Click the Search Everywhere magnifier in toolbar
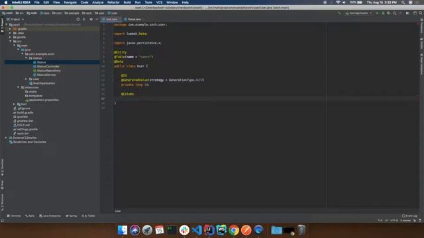This screenshot has height=238, width=424. coord(421,13)
